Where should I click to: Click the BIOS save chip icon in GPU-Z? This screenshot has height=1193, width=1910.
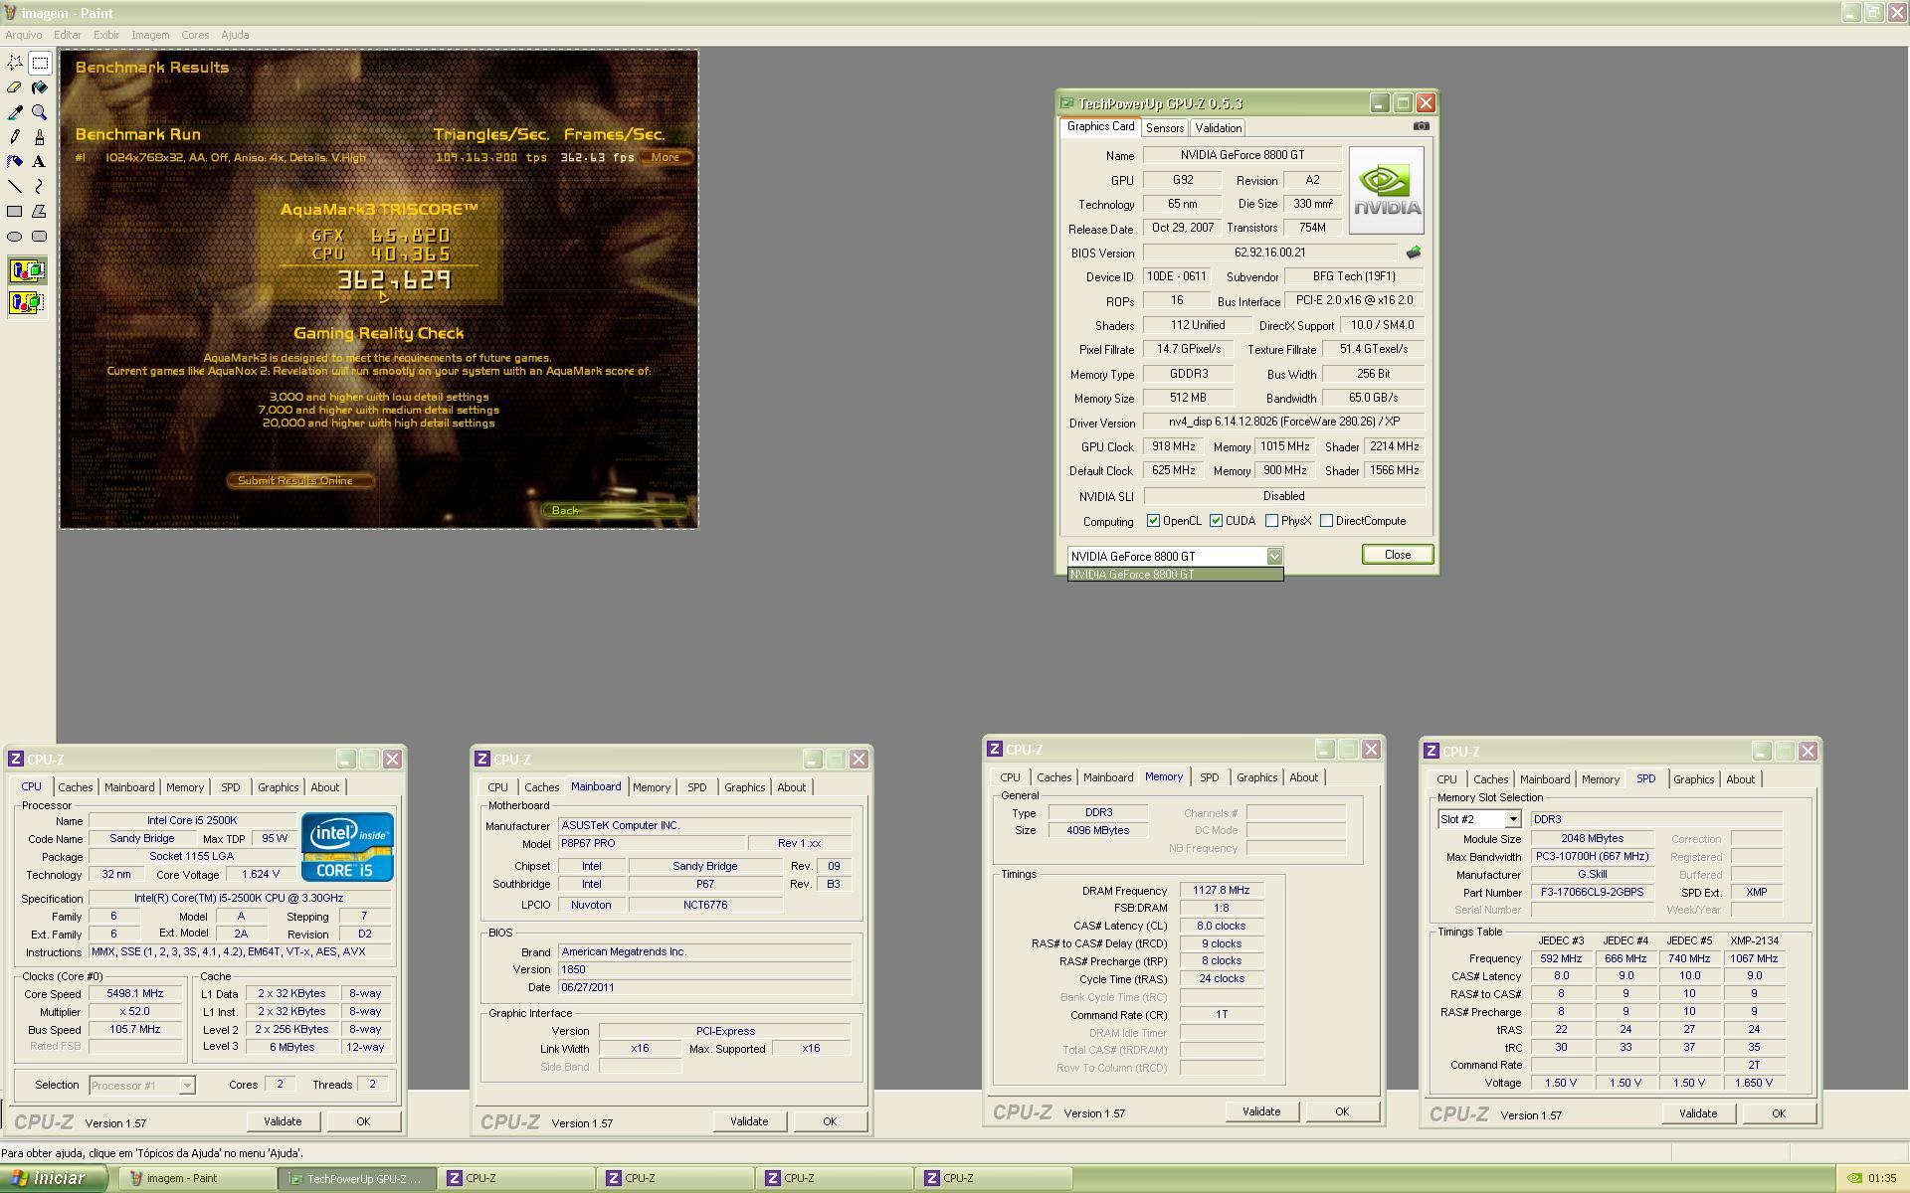1413,253
